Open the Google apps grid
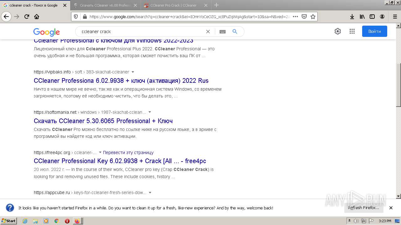This screenshot has width=401, height=225. click(x=352, y=31)
